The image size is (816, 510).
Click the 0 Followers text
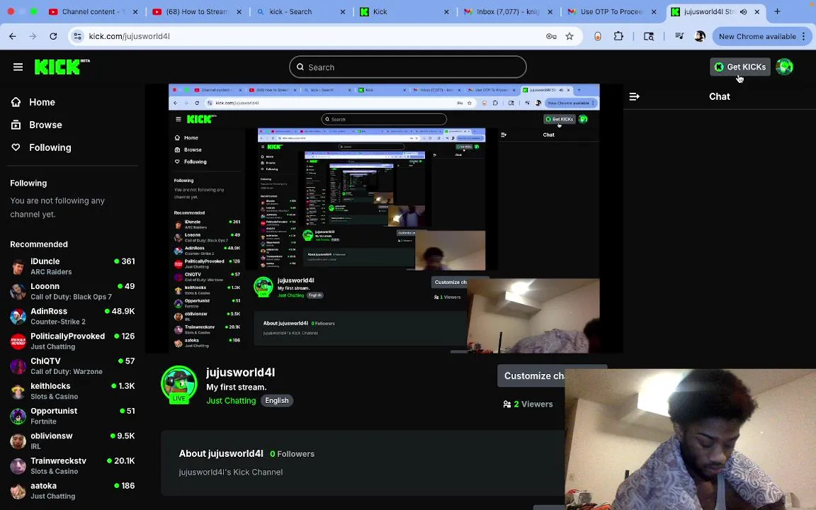click(292, 454)
